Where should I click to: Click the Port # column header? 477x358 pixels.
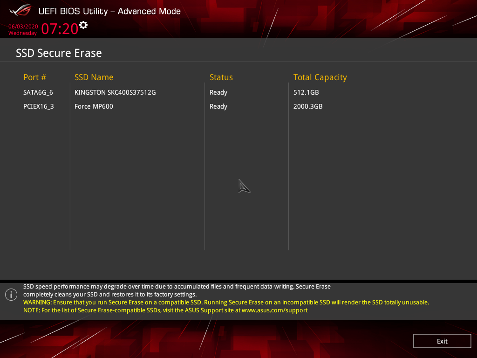pos(34,77)
